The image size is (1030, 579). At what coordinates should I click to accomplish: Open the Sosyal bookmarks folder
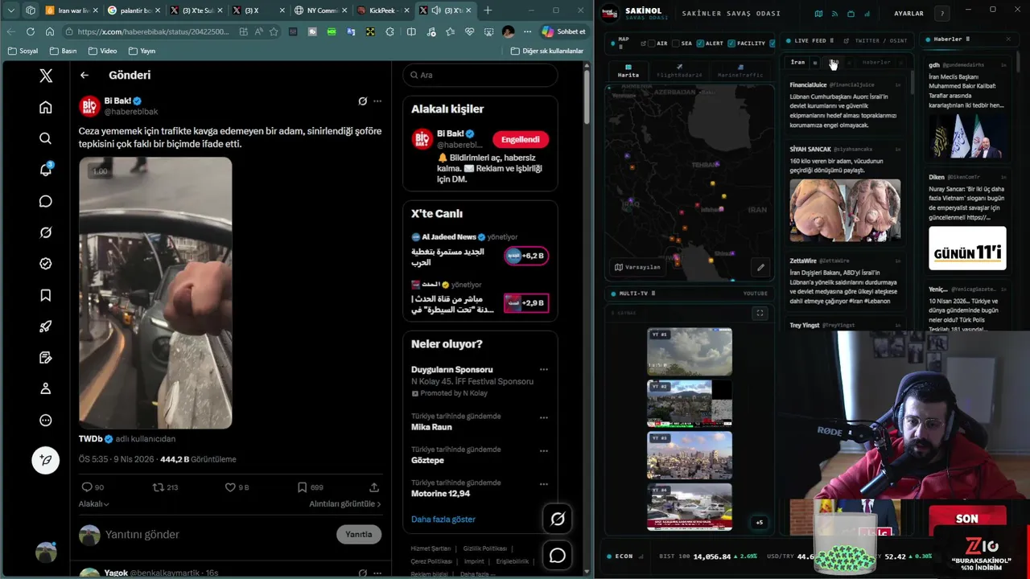[23, 51]
